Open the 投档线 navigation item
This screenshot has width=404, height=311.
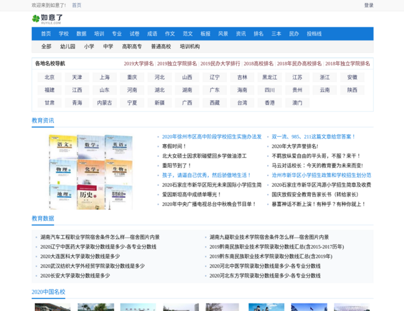pos(314,34)
